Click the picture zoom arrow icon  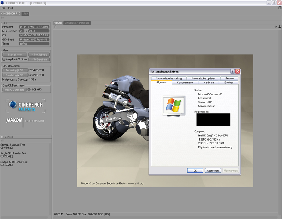[280, 27]
